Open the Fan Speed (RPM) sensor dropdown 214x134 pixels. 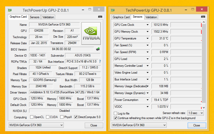click(147, 52)
